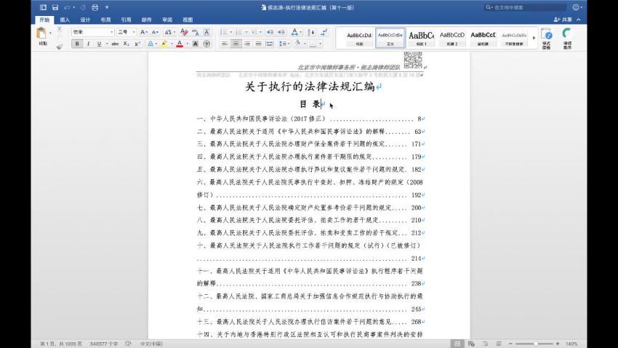
Task: Switch to print layout view in status bar
Action: pyautogui.click(x=457, y=344)
